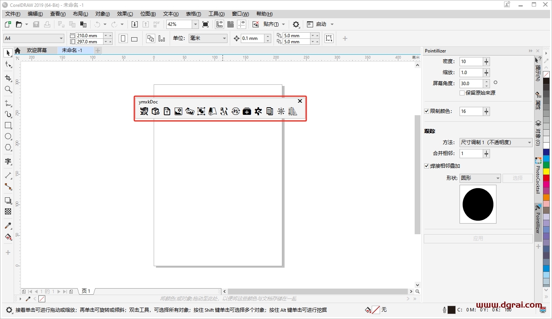Click the PS icon in ymxkDoc toolbar
552x319 pixels.
235,111
